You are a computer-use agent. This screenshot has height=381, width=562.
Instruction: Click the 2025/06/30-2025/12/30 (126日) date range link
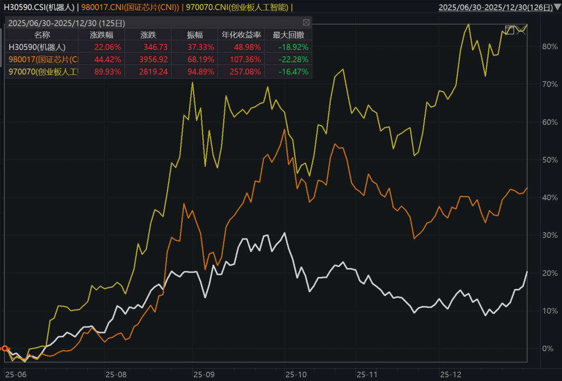point(496,7)
